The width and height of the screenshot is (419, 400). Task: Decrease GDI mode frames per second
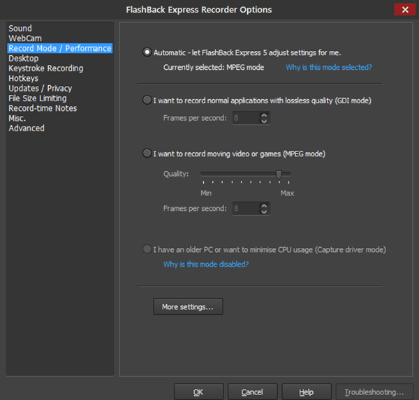[264, 121]
